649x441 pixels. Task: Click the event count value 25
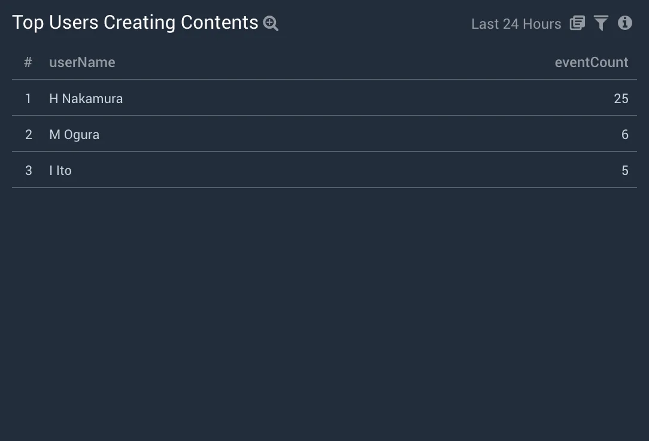point(621,98)
